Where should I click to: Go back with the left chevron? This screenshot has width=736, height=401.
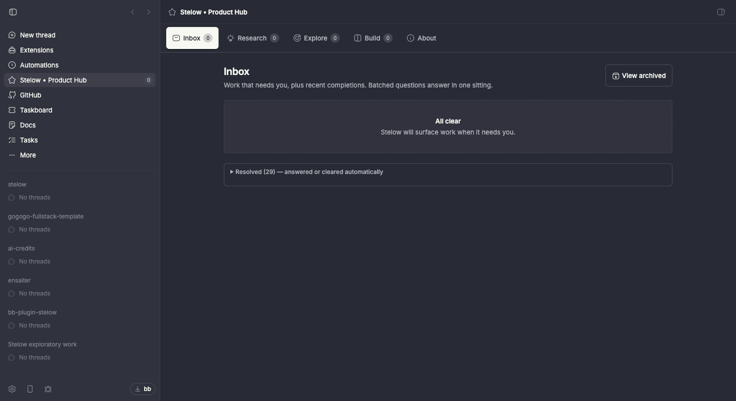click(133, 12)
